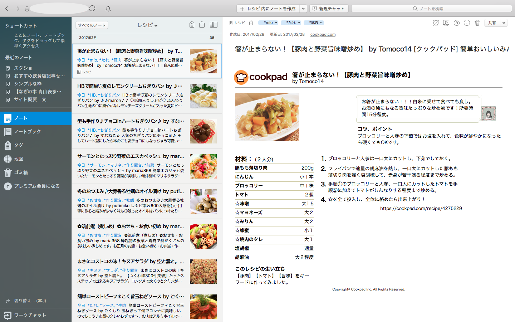The height and width of the screenshot is (322, 515).
Task: Show note info icon
Action: (467, 23)
